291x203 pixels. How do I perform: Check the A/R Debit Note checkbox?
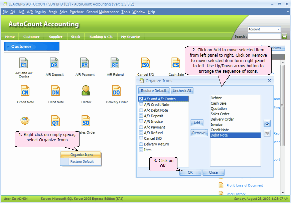point(141,110)
